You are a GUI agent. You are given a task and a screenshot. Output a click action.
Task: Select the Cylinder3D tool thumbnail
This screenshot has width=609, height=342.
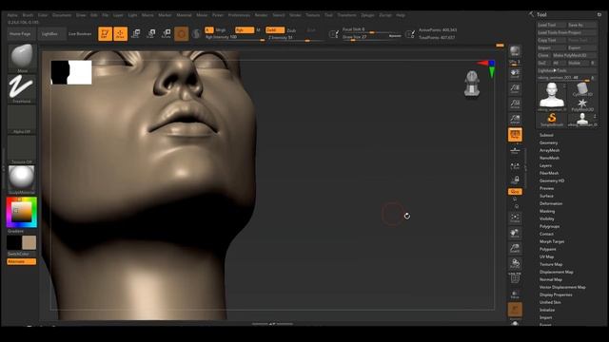point(582,89)
